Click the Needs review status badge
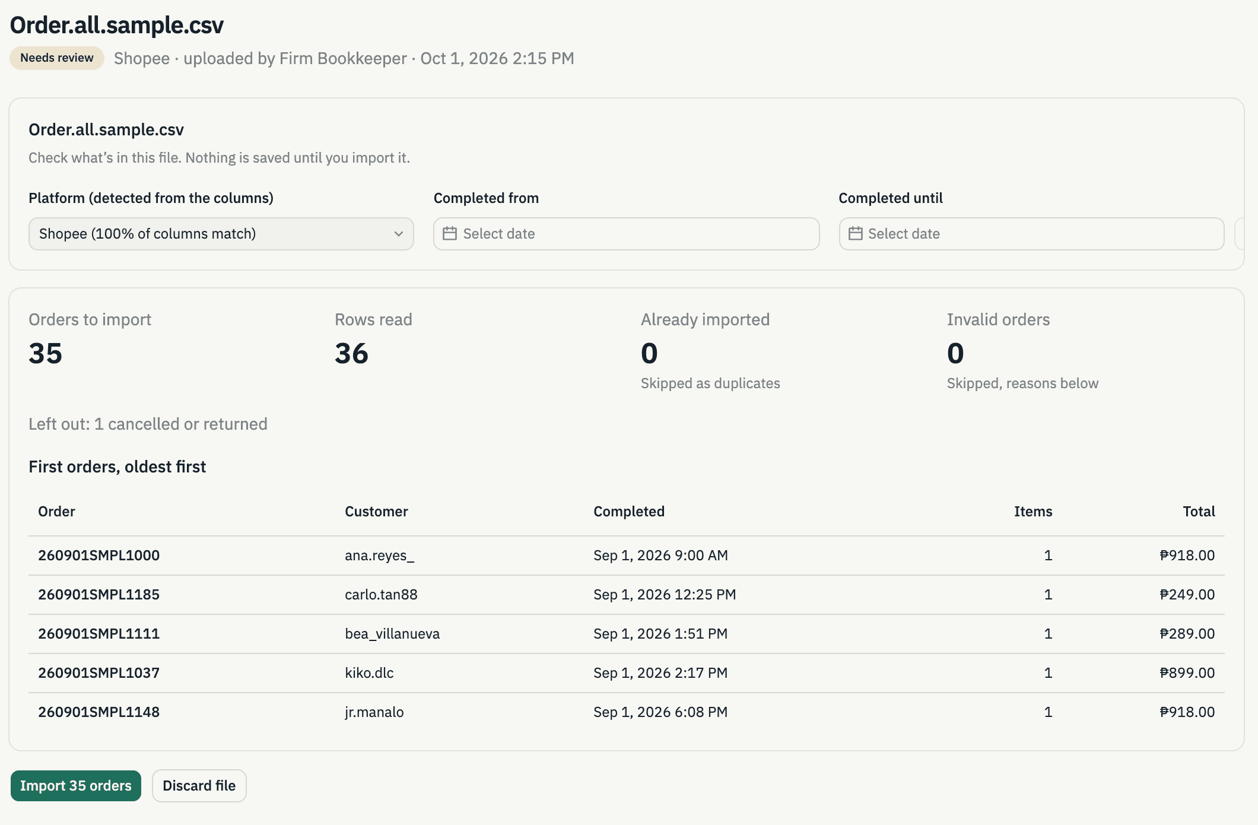 (x=57, y=58)
